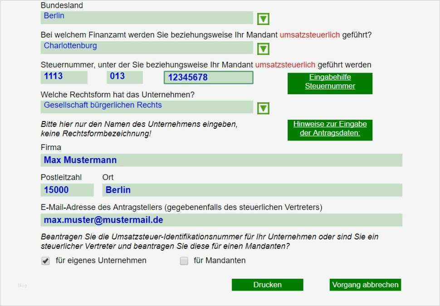
Task: Check the 'für eigenes Unternehmen' checkbox
Action: pos(45,261)
